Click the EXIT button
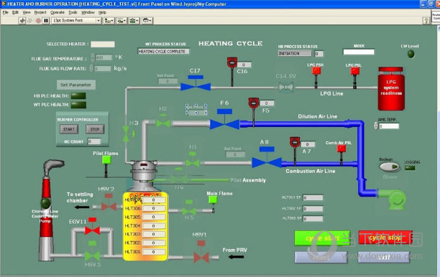 tap(384, 257)
